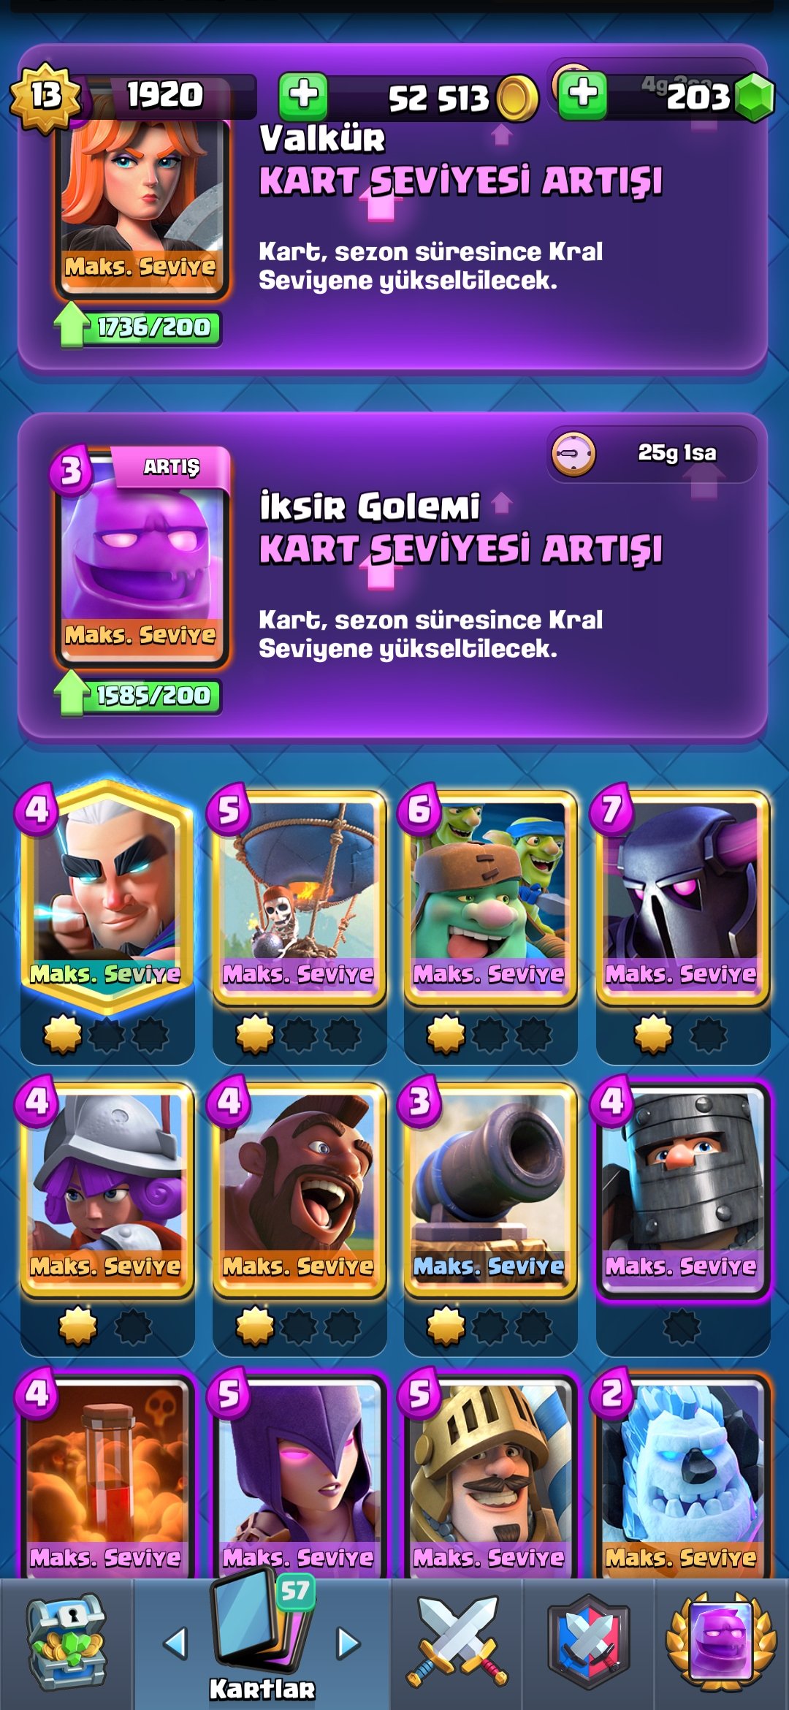Image resolution: width=789 pixels, height=1710 pixels.
Task: Open the shop chest icon in bottom bar
Action: (66, 1641)
